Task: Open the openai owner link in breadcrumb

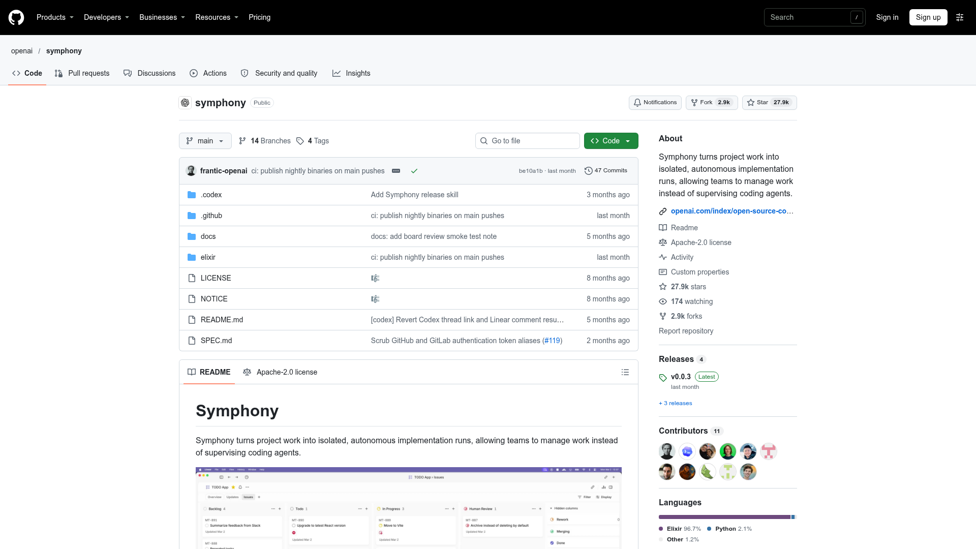Action: (22, 51)
